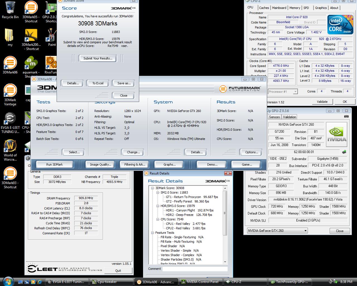
Task: Open the SPD tab in CPU-Z
Action: [306, 8]
